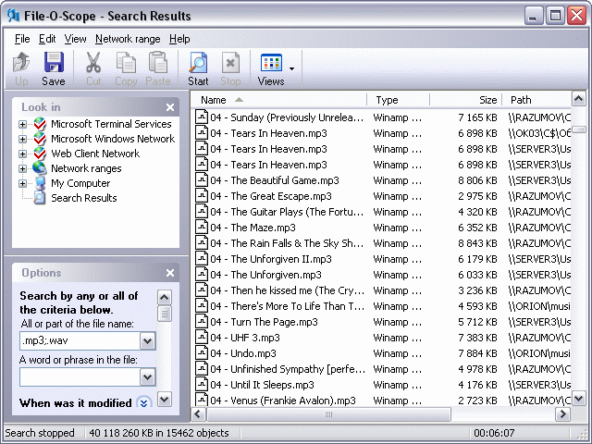
Task: Click file icon for The Beautiful Game.mp3
Action: (202, 180)
